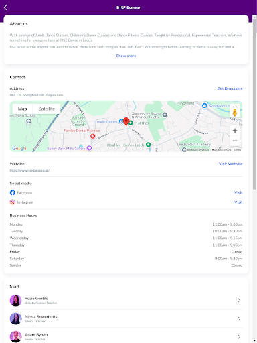Open Adam Bynert's profile chevron
Screen dimensions: 257x343
(239, 336)
